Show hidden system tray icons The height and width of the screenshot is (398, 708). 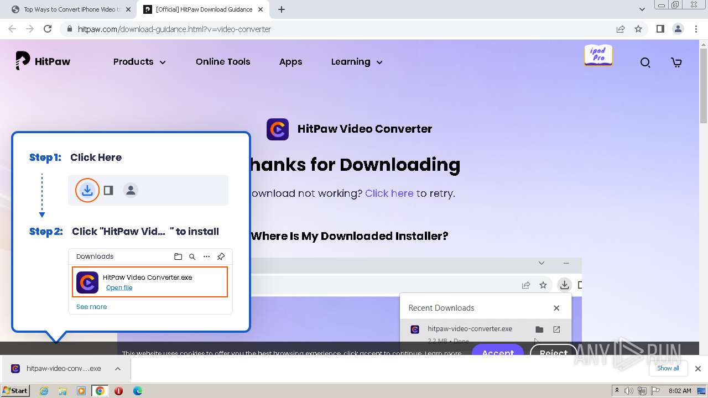point(617,391)
